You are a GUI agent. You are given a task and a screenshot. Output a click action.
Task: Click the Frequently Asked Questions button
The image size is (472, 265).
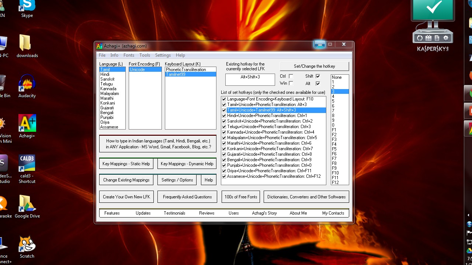187,197
